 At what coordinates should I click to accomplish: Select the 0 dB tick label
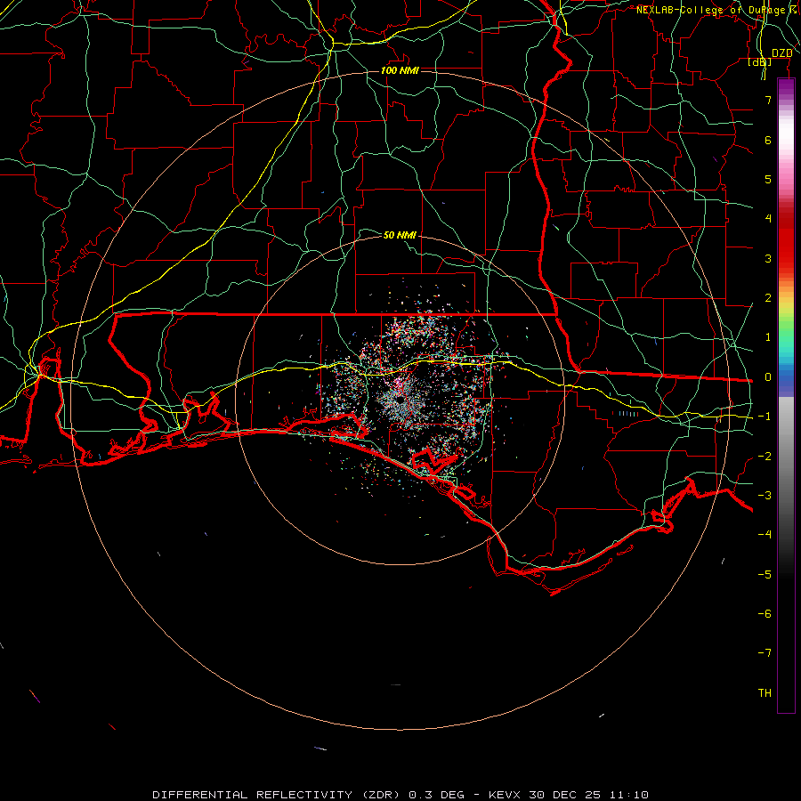[768, 377]
